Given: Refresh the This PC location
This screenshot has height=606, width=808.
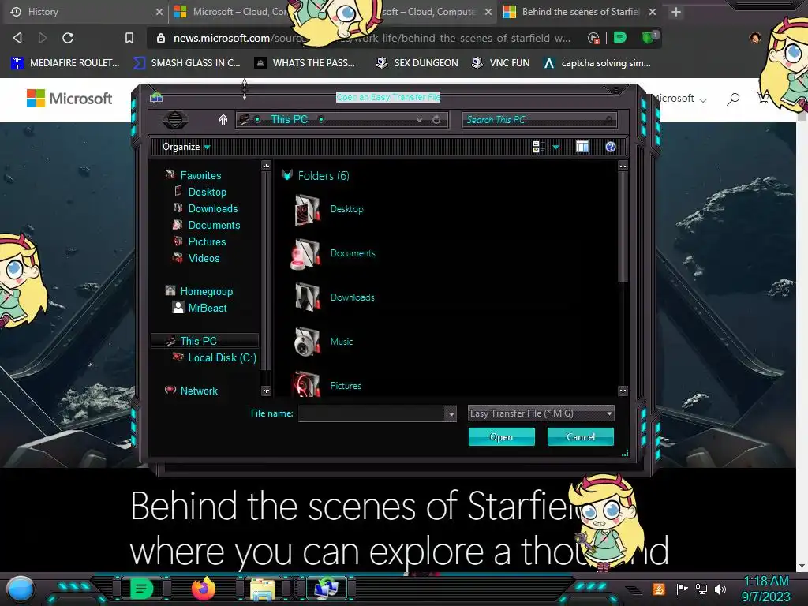Looking at the screenshot, I should [x=436, y=120].
